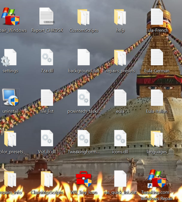182x202 pixels.
Task: Open the repairs_info folder icon
Action: [x=10, y=179]
